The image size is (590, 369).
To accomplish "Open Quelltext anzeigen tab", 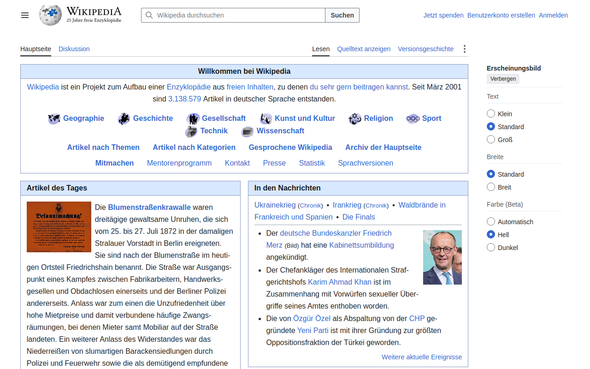I will (364, 49).
